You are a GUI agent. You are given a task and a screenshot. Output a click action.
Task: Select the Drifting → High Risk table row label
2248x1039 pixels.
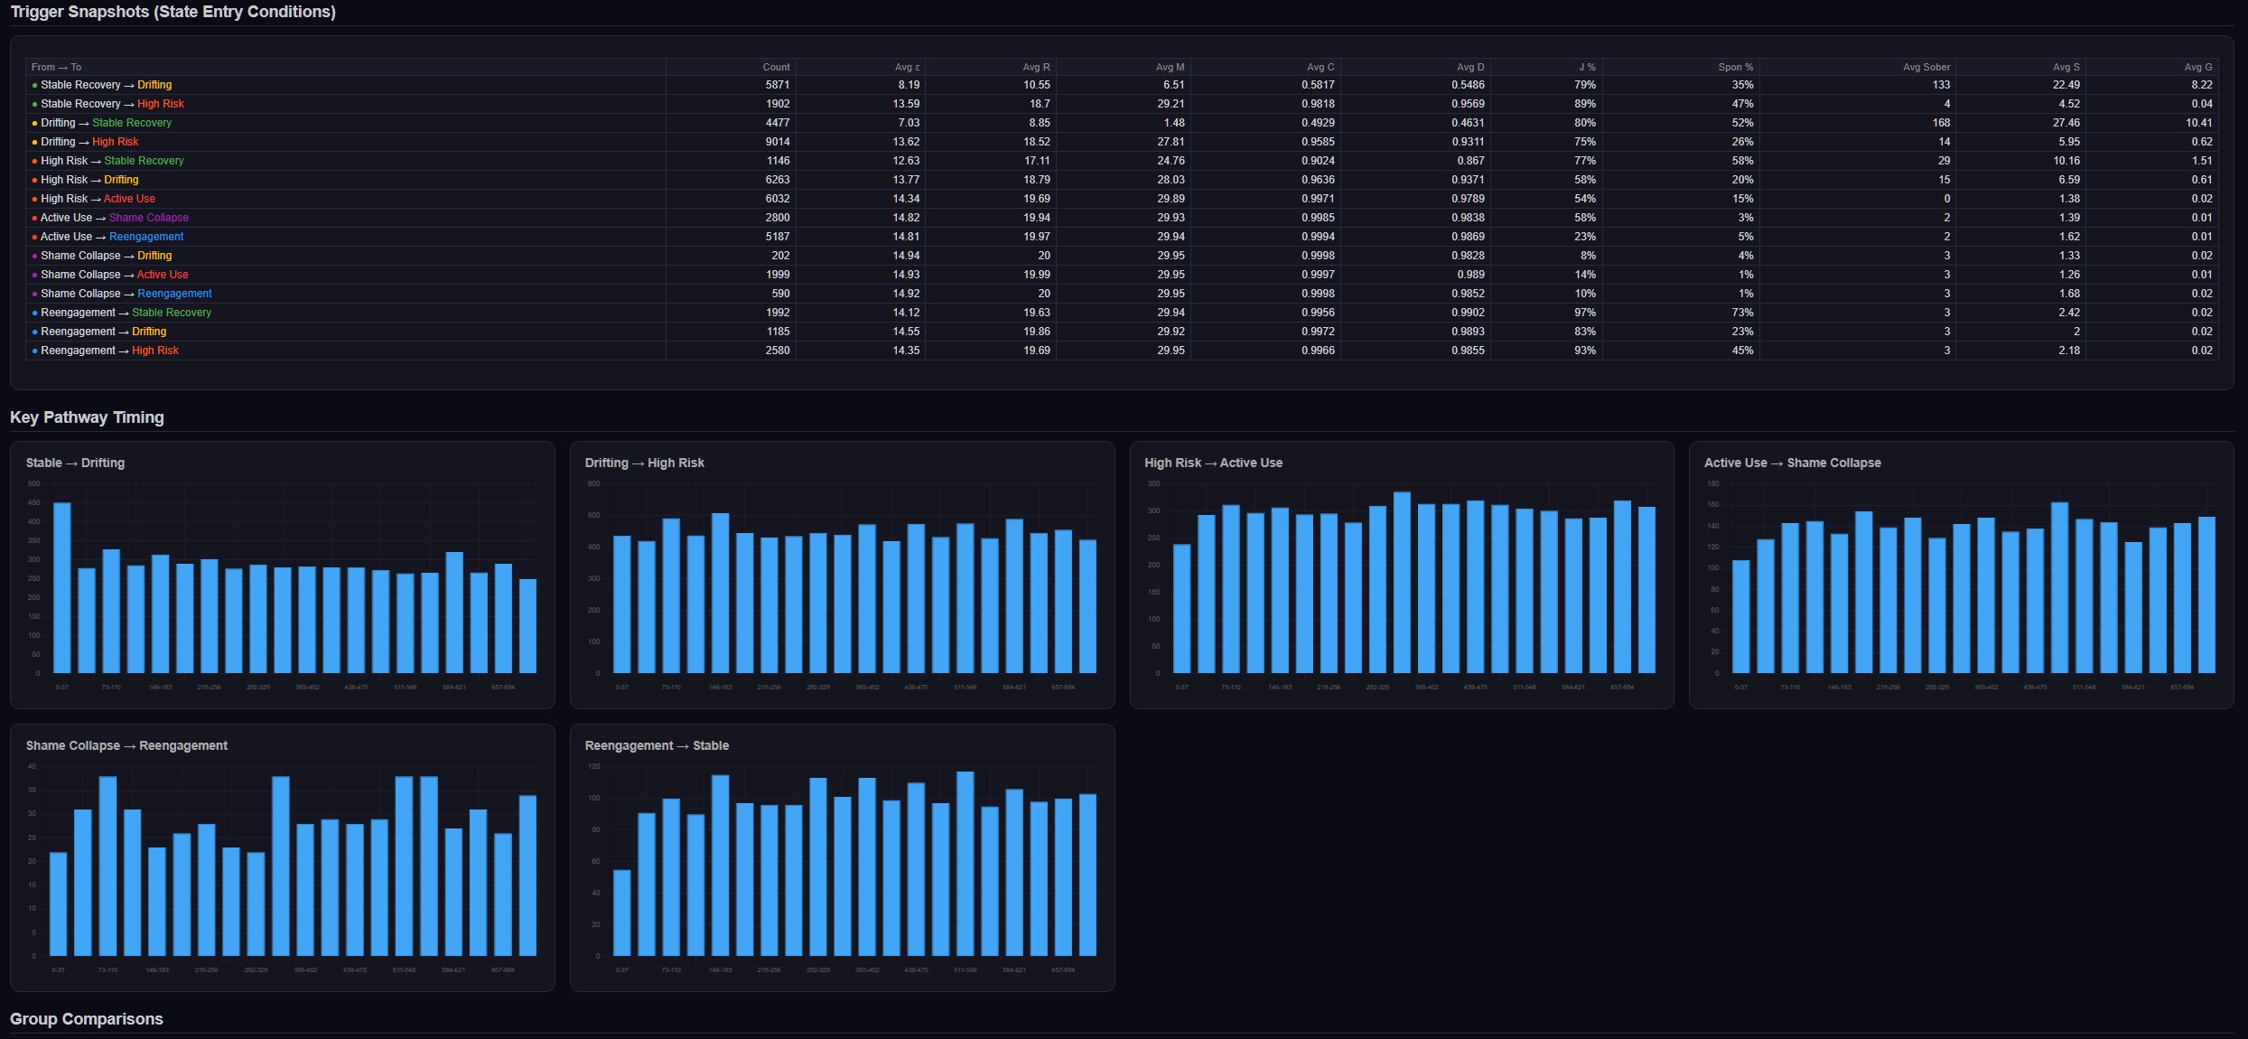(86, 142)
